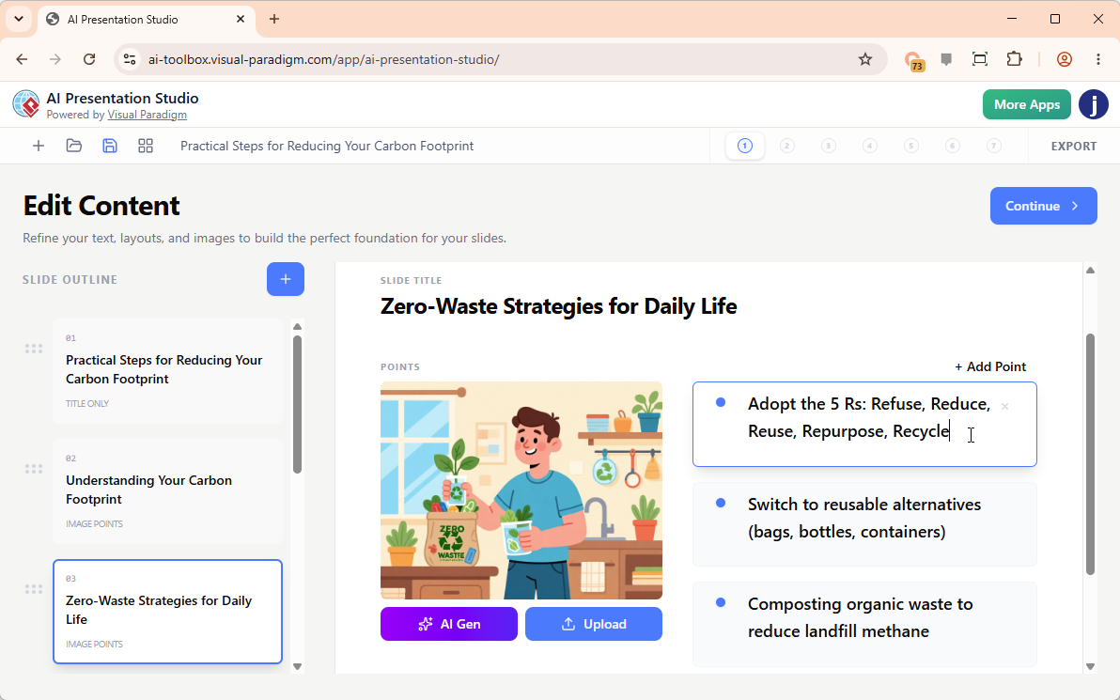Click the AI Presentation Studio logo
1120x700 pixels.
click(x=26, y=104)
